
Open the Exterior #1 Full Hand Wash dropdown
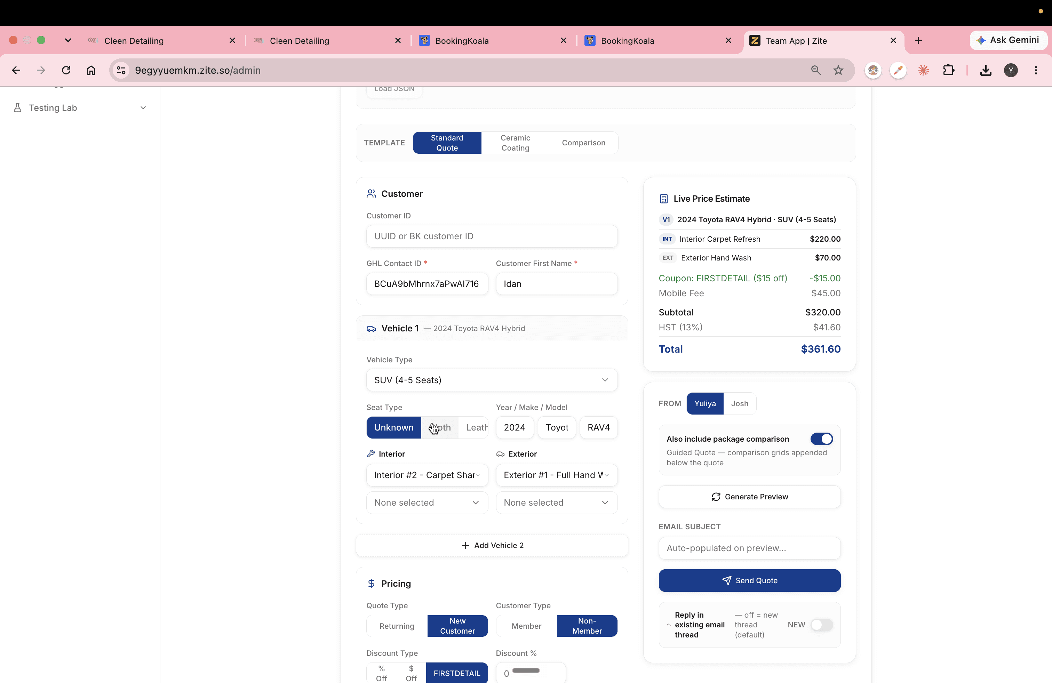pos(557,475)
